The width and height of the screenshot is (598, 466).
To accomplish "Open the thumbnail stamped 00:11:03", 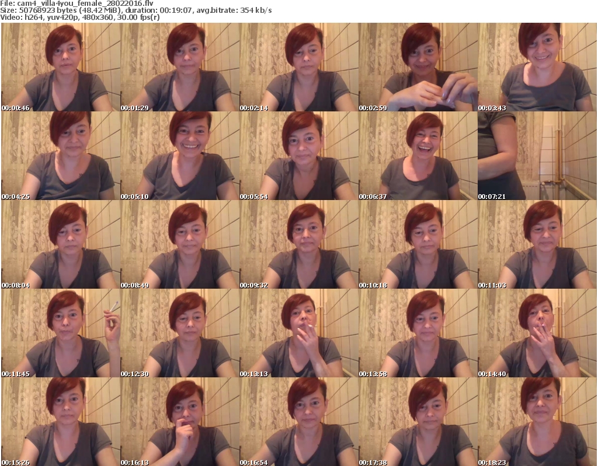I will 537,244.
